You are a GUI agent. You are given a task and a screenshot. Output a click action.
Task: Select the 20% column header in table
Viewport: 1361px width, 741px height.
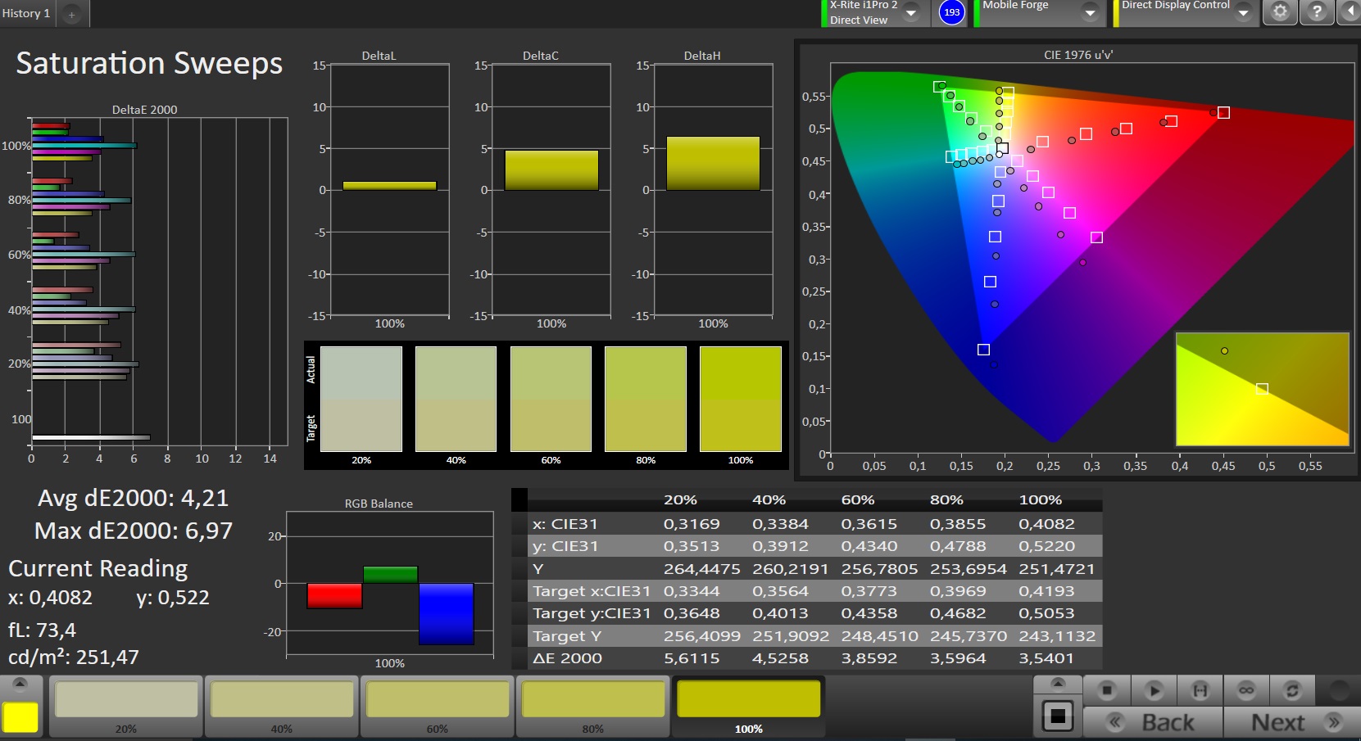(x=680, y=499)
